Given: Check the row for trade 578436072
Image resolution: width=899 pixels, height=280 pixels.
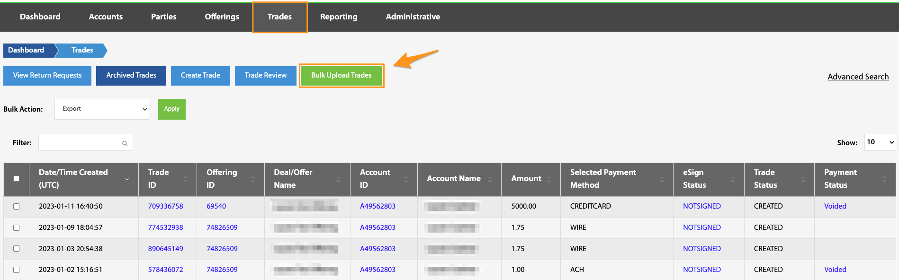Looking at the screenshot, I should [16, 270].
